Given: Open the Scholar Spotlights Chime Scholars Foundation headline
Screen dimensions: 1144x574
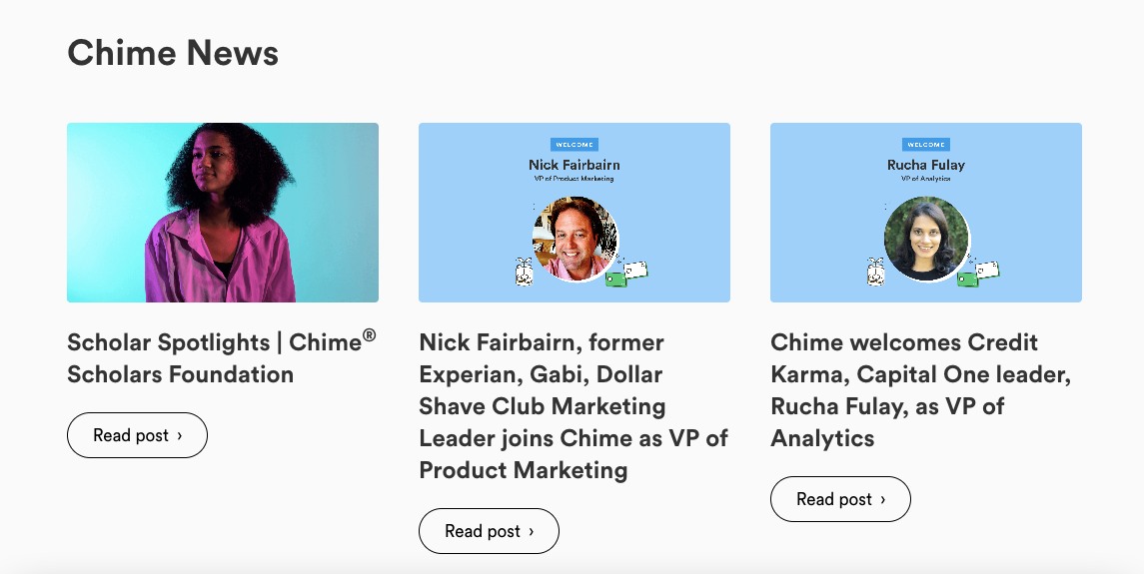Looking at the screenshot, I should 222,357.
